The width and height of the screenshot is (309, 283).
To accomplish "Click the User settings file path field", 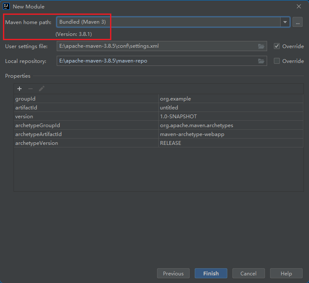I will [x=157, y=46].
